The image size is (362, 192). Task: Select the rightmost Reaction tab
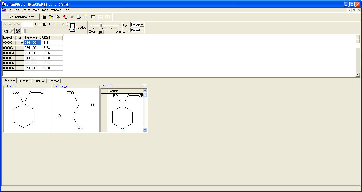54,81
